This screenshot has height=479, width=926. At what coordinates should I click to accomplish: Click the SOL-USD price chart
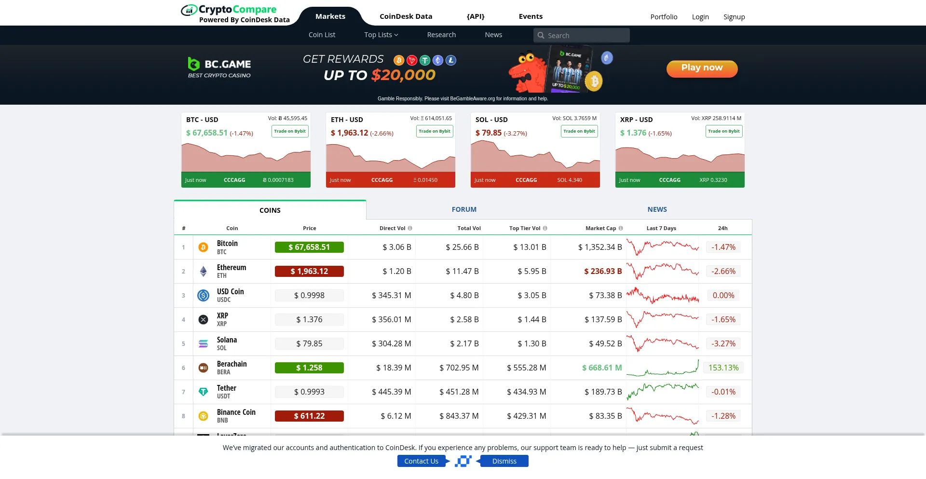point(535,157)
